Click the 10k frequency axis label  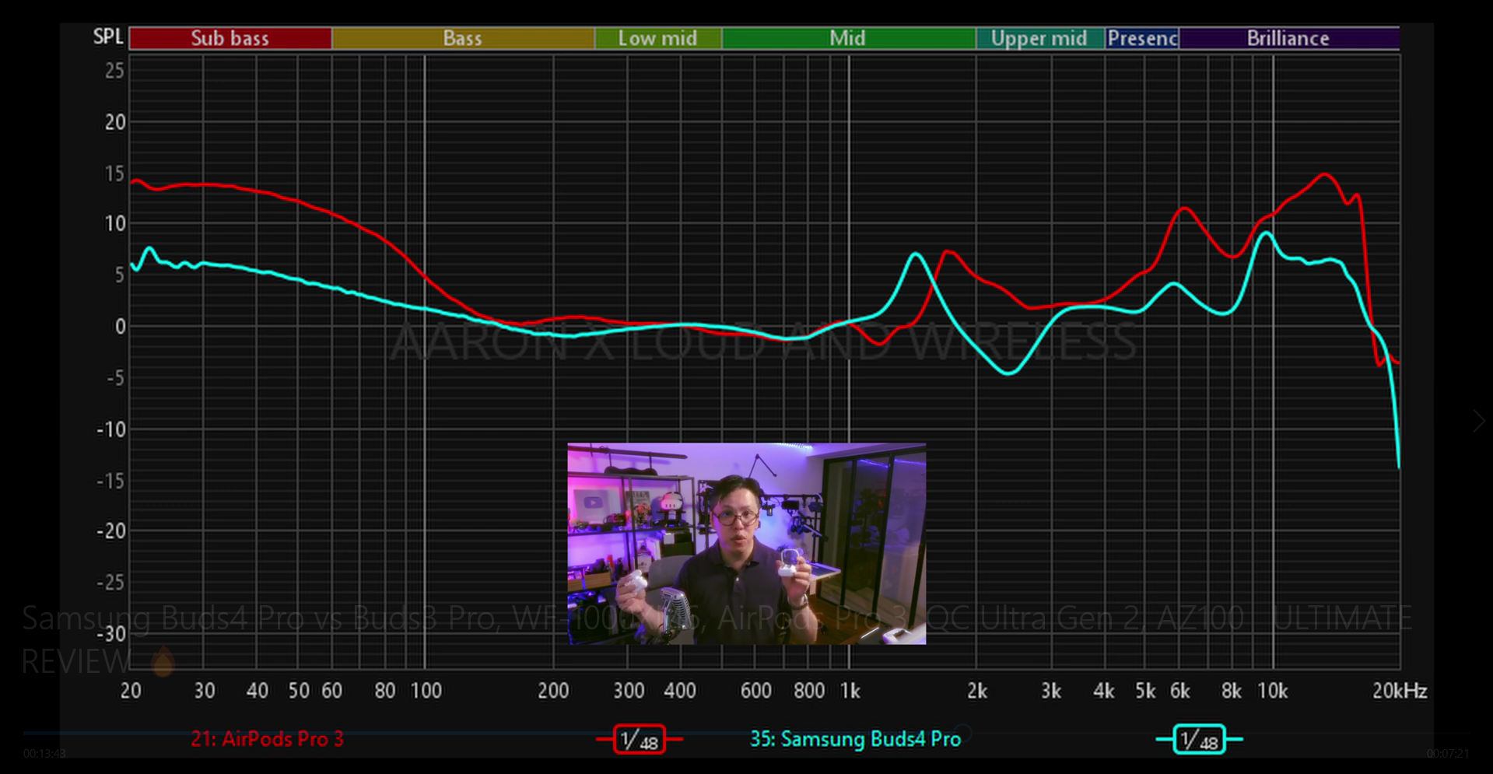[1273, 691]
